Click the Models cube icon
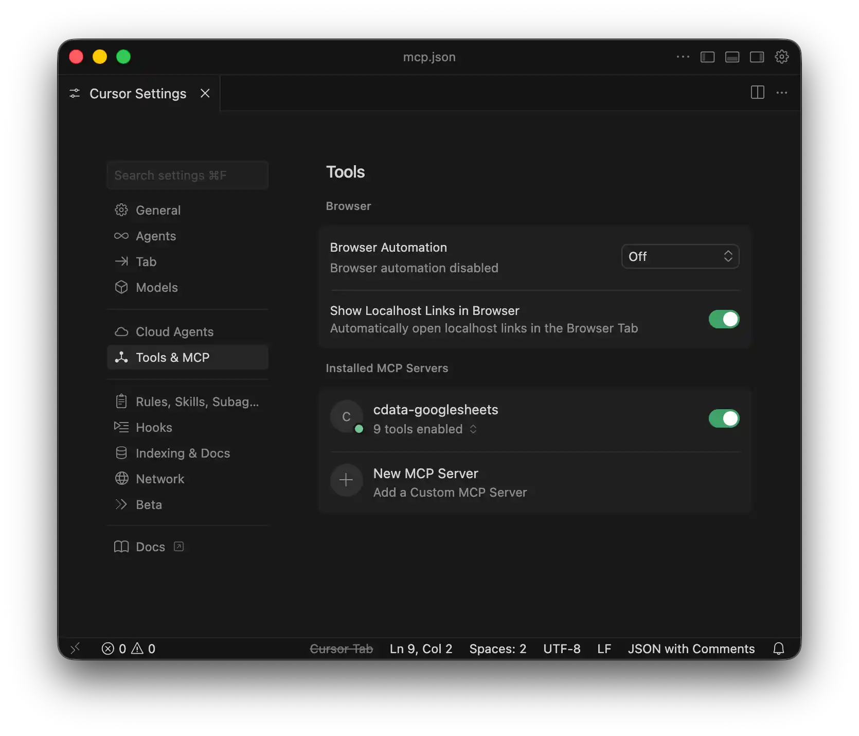The height and width of the screenshot is (736, 859). point(122,287)
